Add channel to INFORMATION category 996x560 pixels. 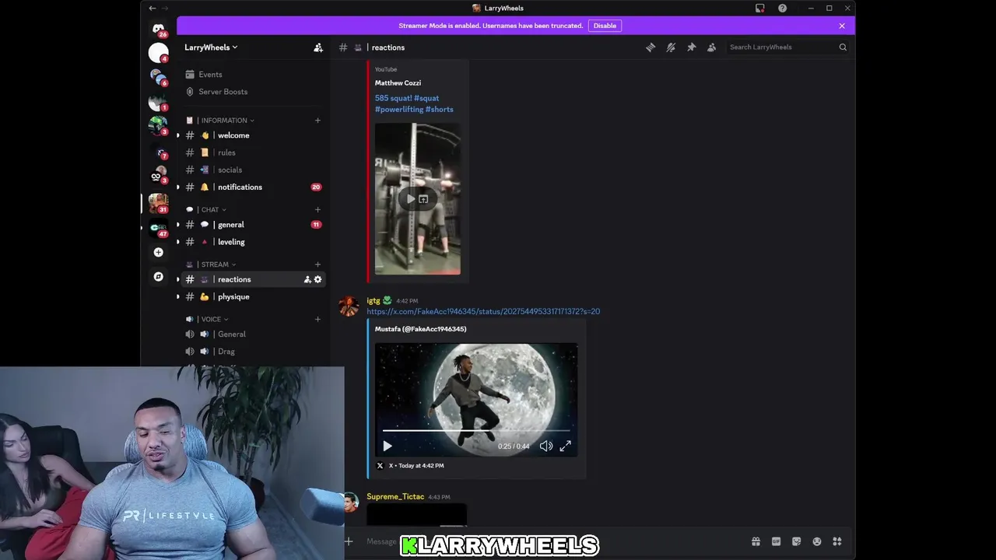317,121
